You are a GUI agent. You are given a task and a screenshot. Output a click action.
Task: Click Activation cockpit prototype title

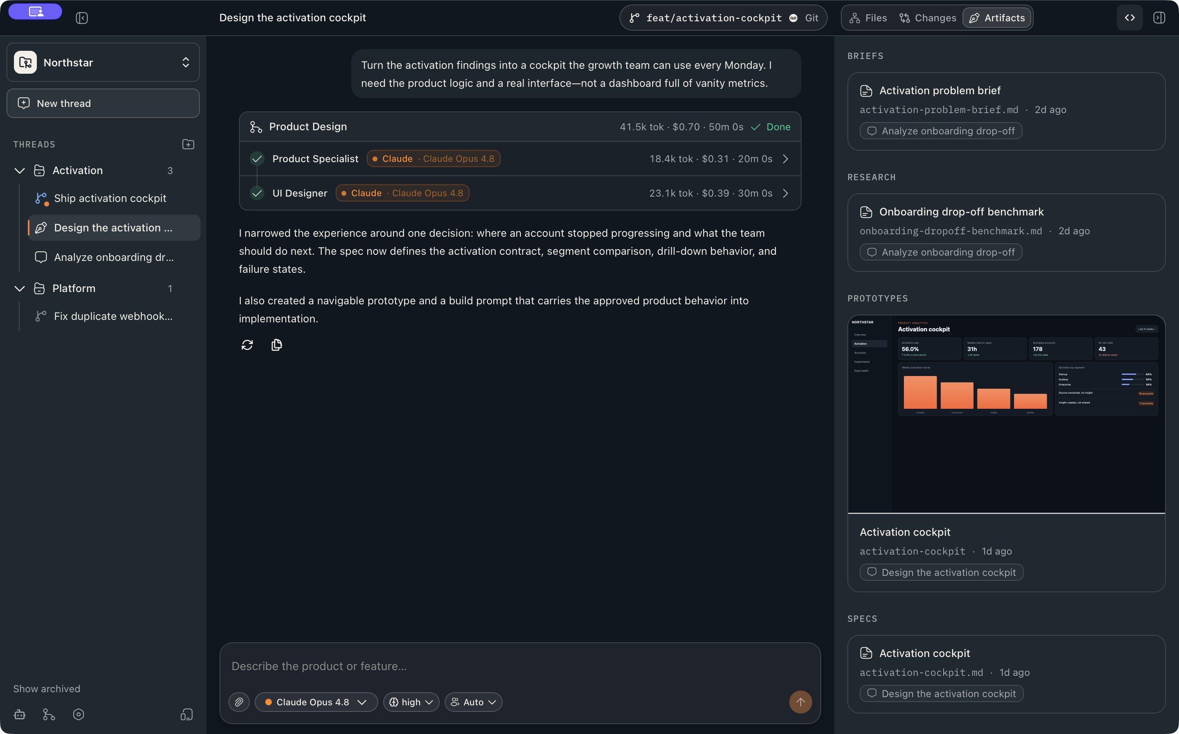(905, 532)
